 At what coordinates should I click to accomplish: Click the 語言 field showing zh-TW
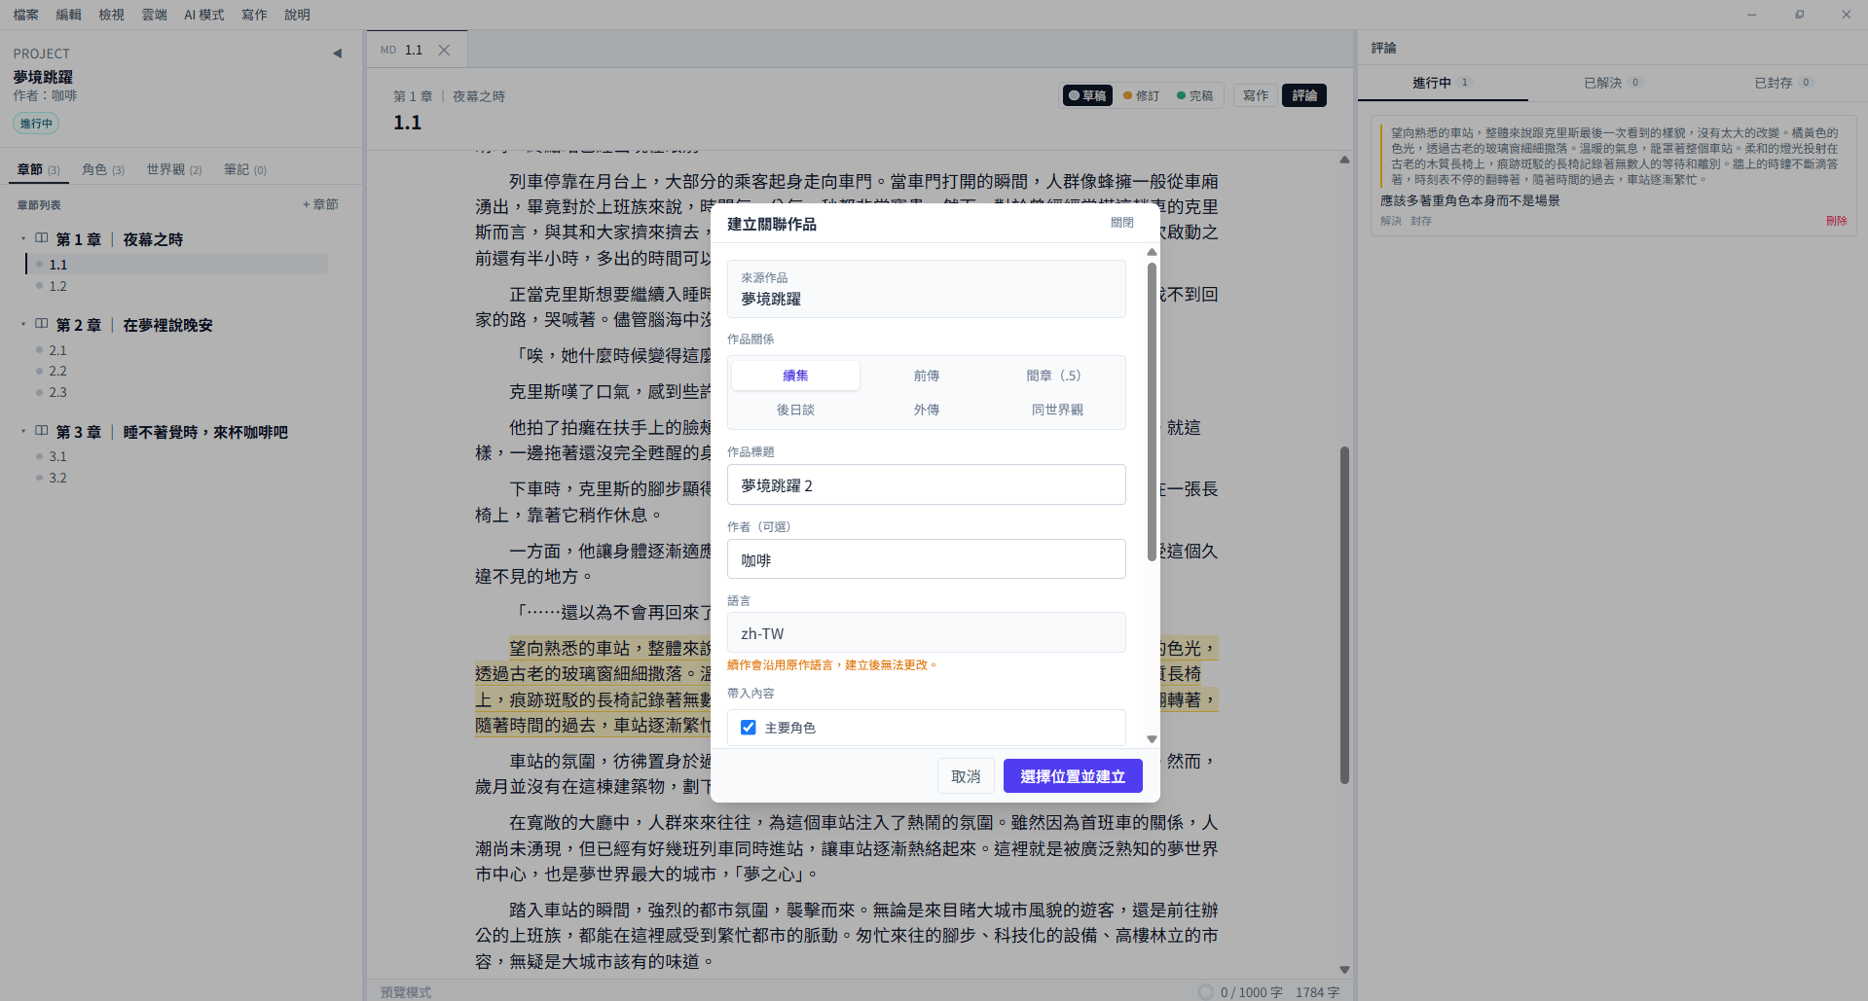(x=927, y=633)
